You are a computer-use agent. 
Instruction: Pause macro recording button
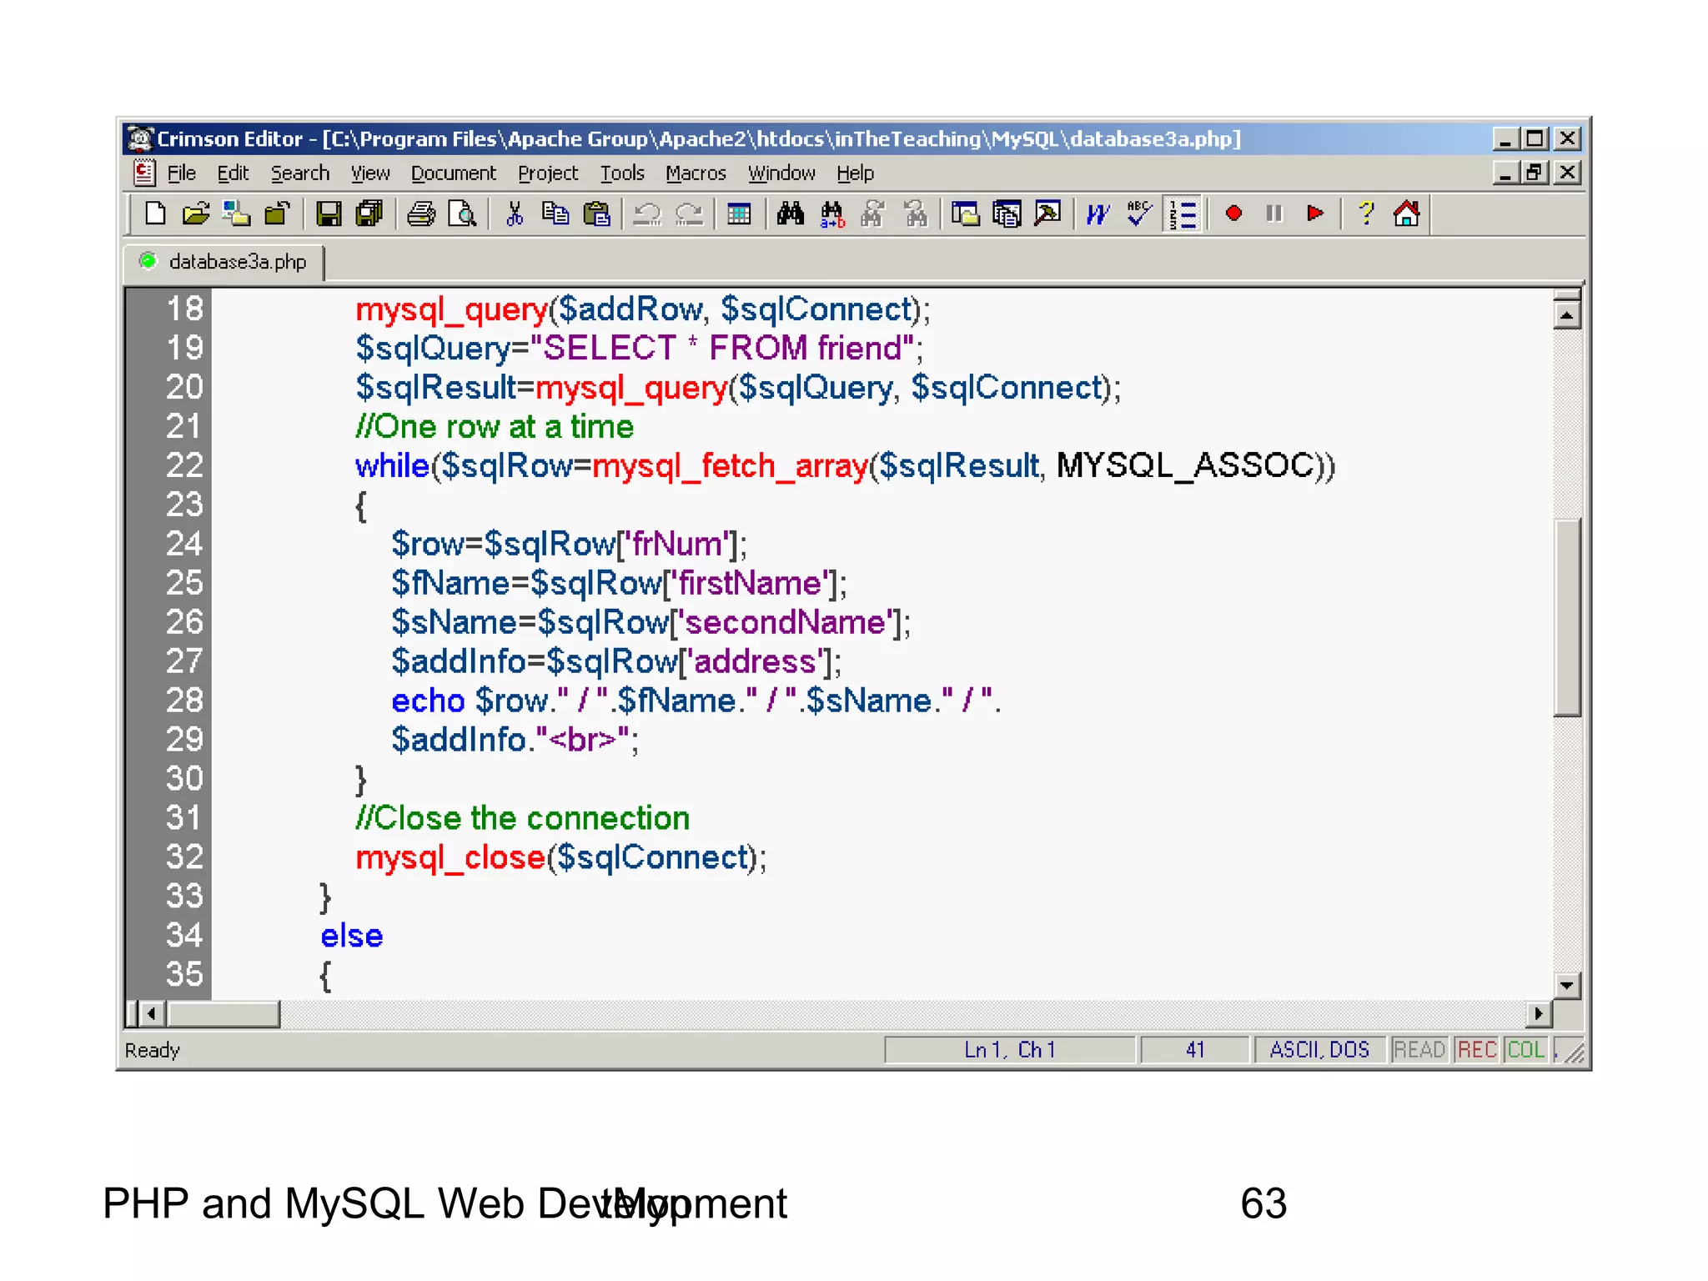(x=1274, y=214)
